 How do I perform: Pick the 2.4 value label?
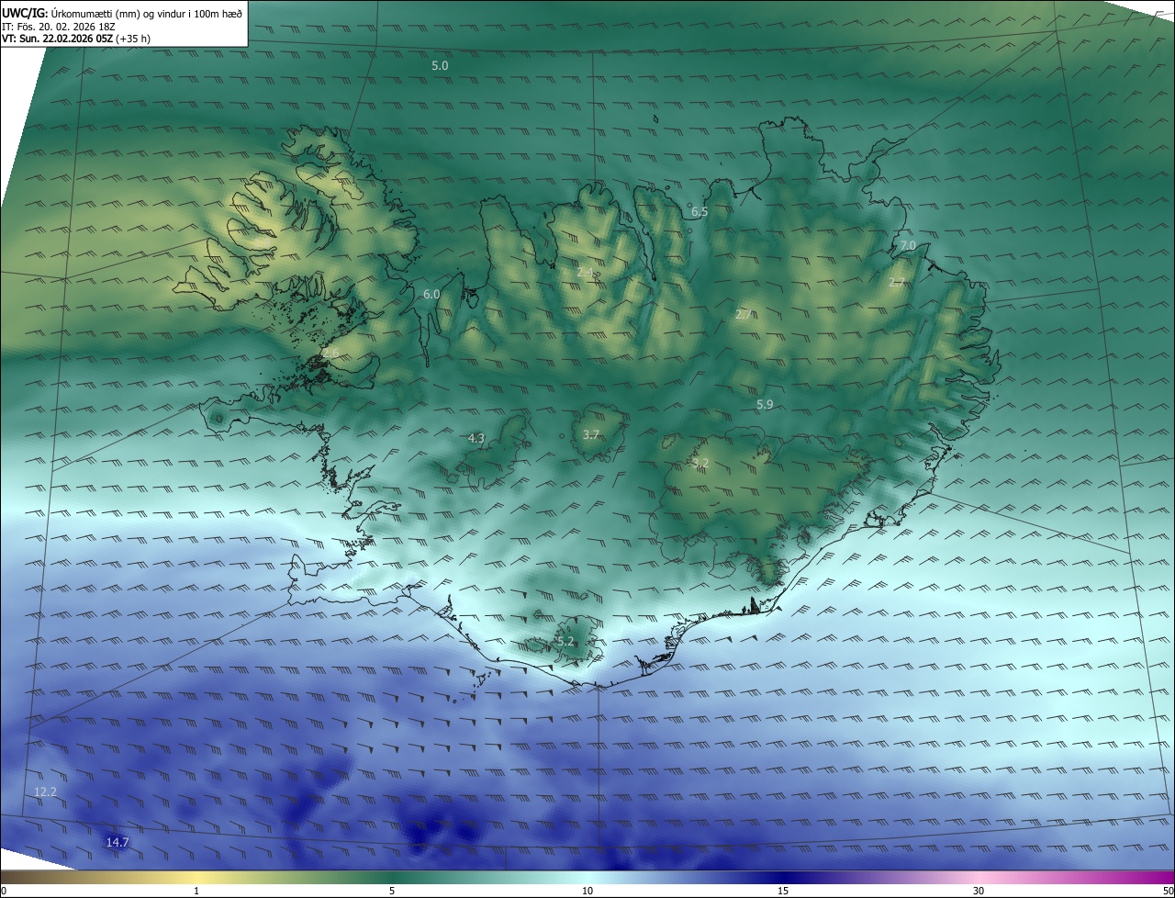[586, 273]
